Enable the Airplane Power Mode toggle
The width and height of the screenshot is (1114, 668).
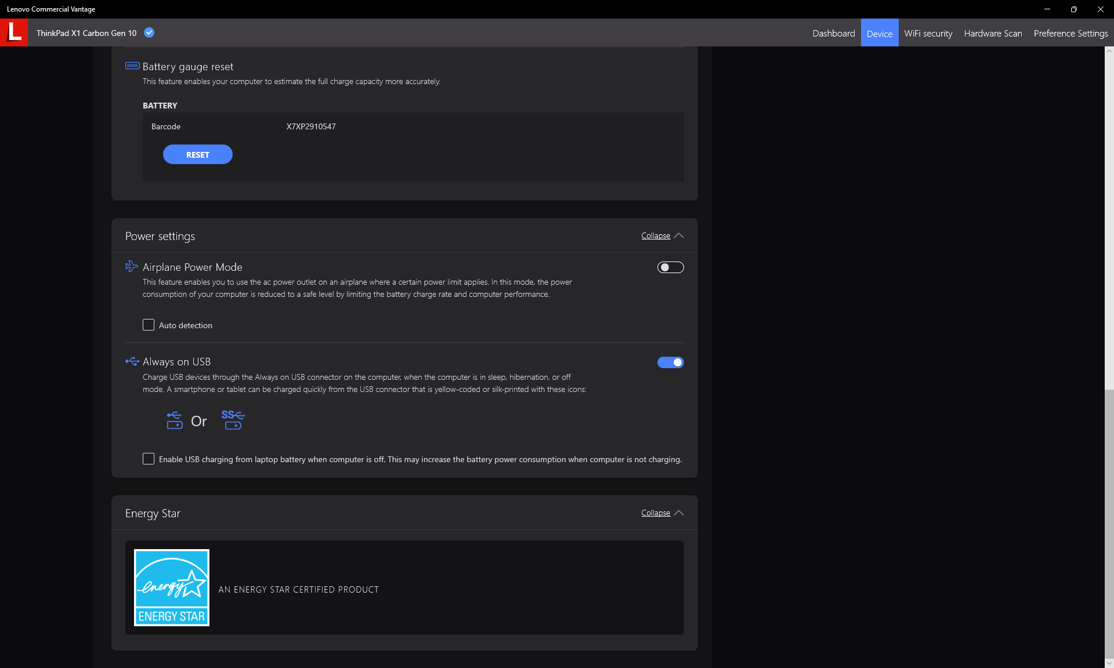click(x=670, y=267)
